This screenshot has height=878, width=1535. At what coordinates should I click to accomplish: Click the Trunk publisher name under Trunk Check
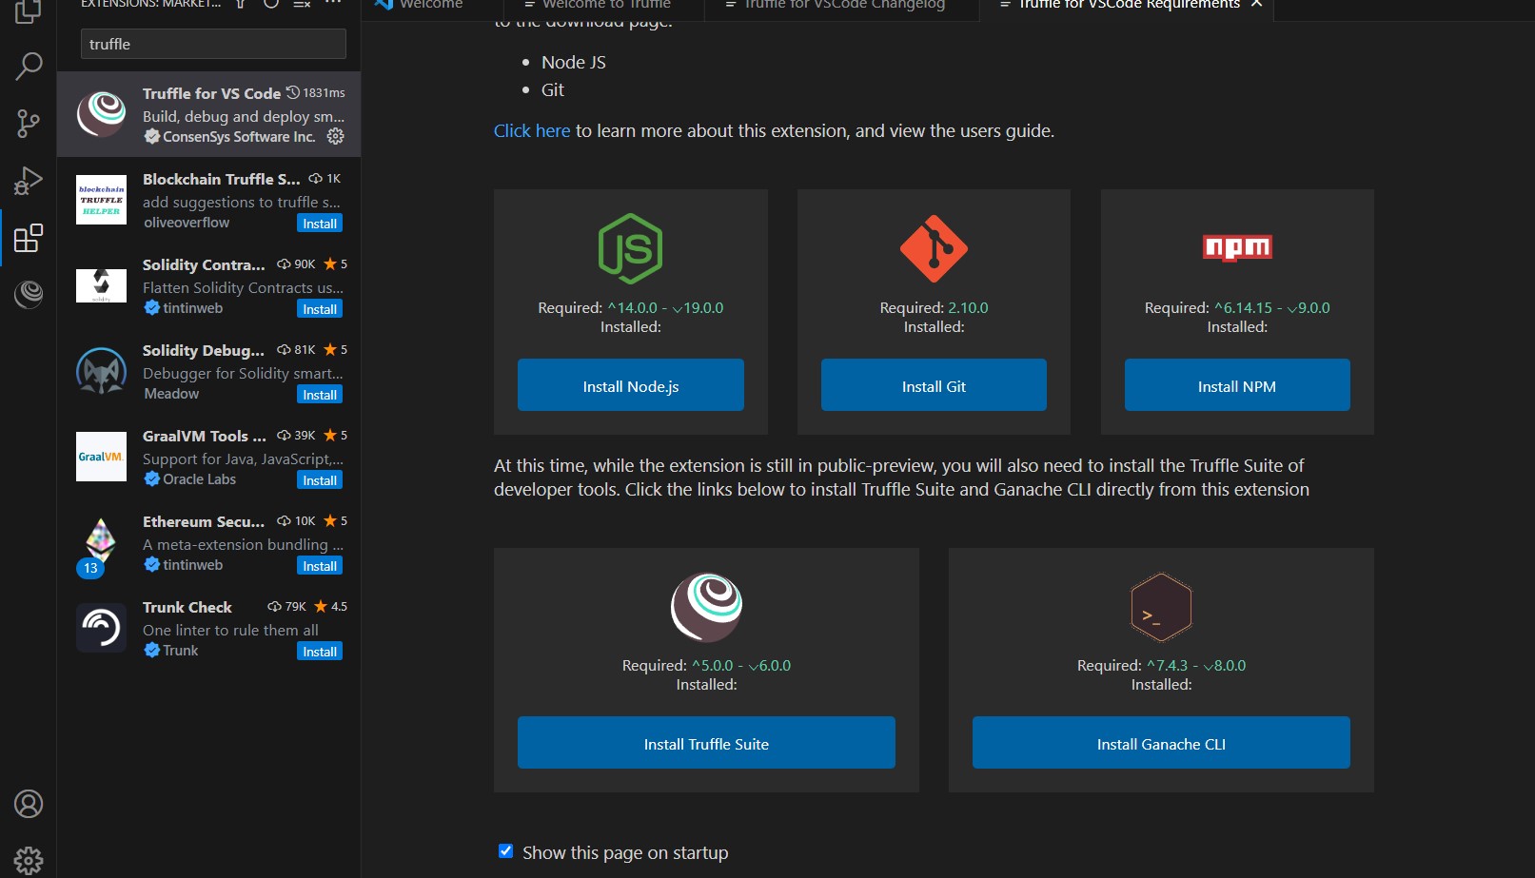pyautogui.click(x=180, y=650)
